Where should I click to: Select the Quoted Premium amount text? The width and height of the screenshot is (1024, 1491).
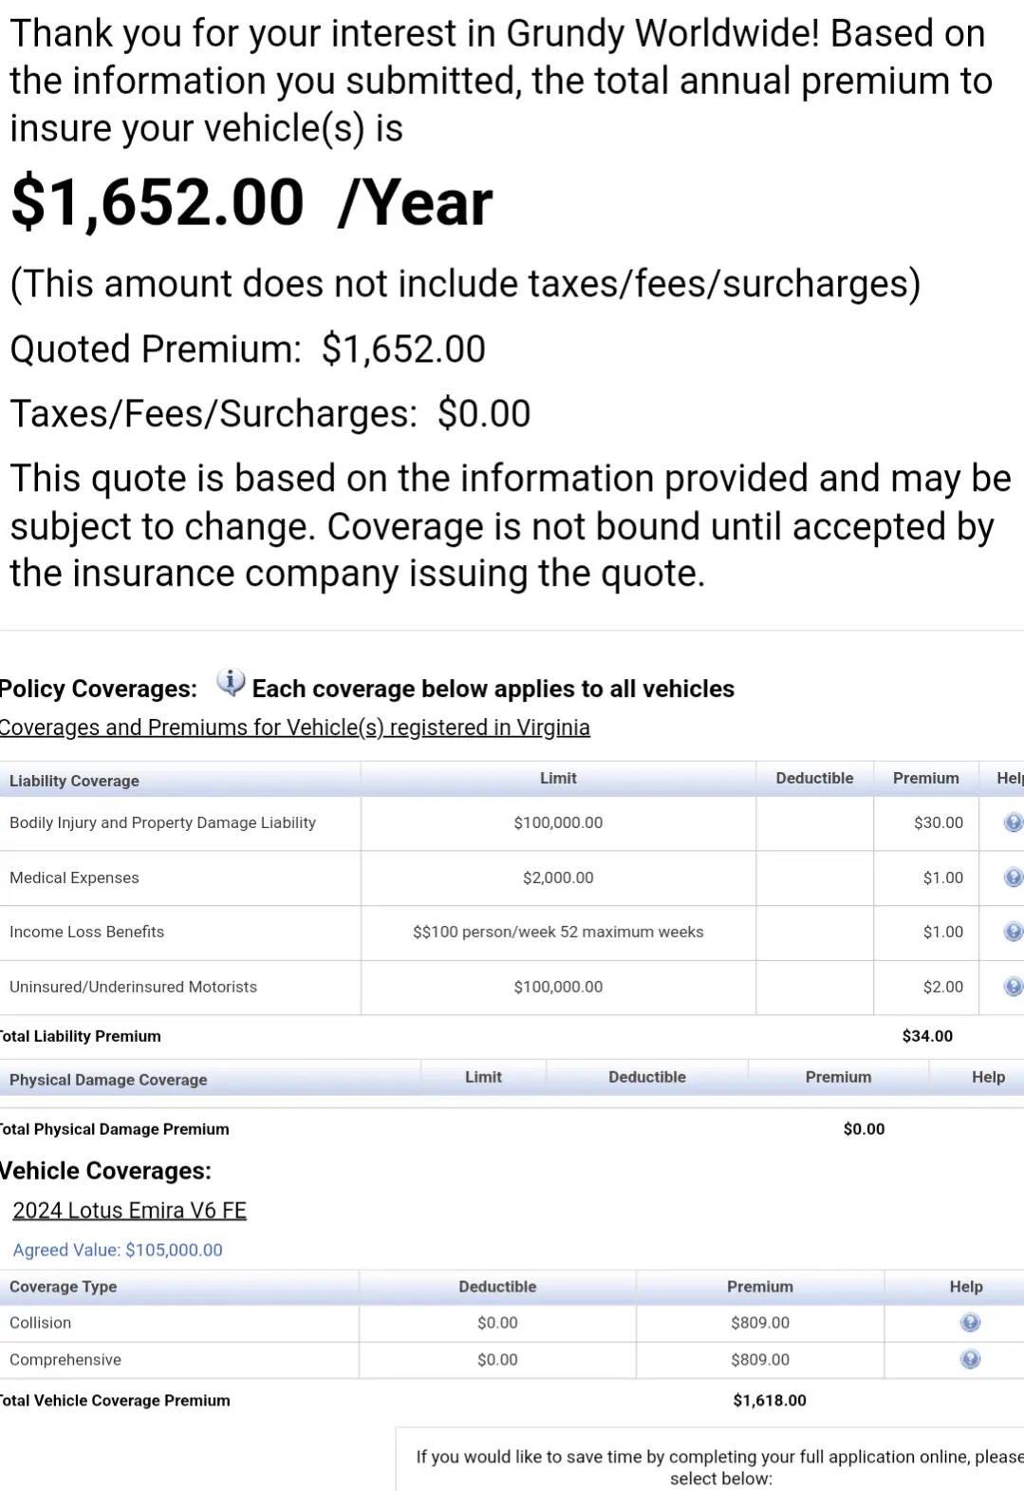403,349
